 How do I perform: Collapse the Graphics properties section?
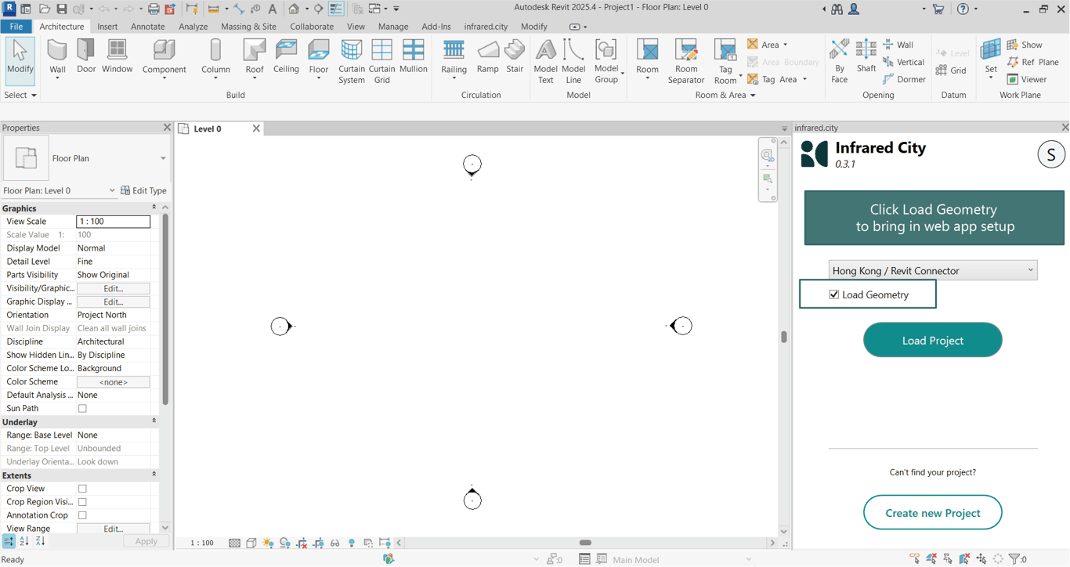pyautogui.click(x=154, y=208)
